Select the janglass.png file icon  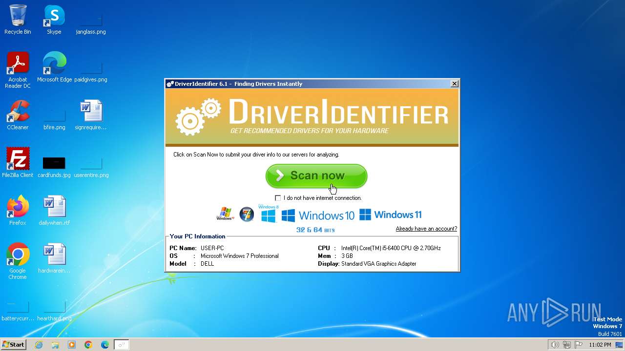tap(91, 19)
